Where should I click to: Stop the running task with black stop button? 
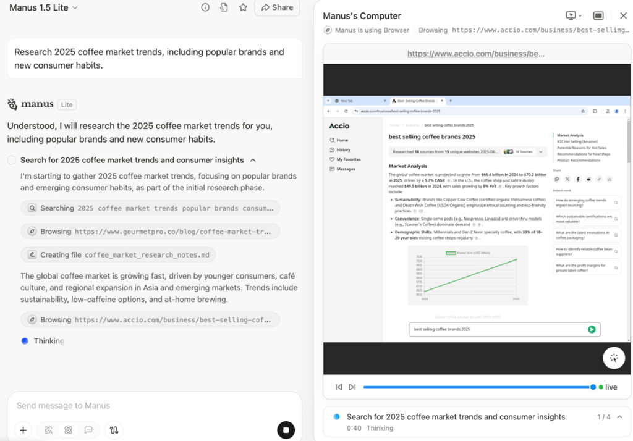pyautogui.click(x=286, y=430)
